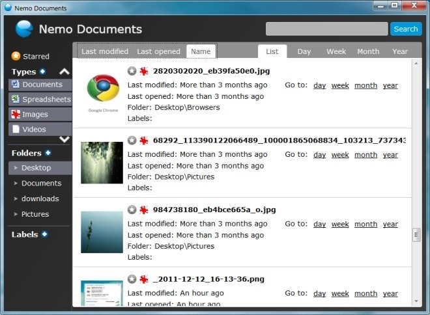Filter by Images type
The width and height of the screenshot is (430, 315).
pos(40,115)
